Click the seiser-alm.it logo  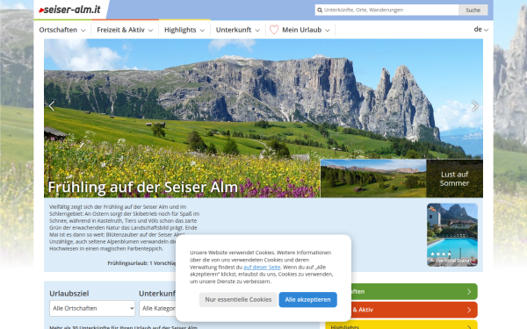[69, 10]
